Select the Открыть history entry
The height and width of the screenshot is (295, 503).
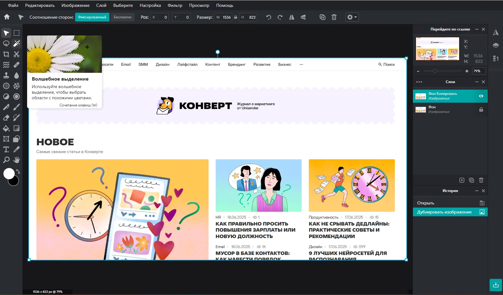426,203
